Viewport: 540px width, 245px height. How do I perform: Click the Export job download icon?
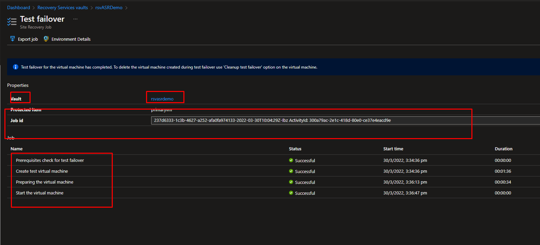click(13, 39)
